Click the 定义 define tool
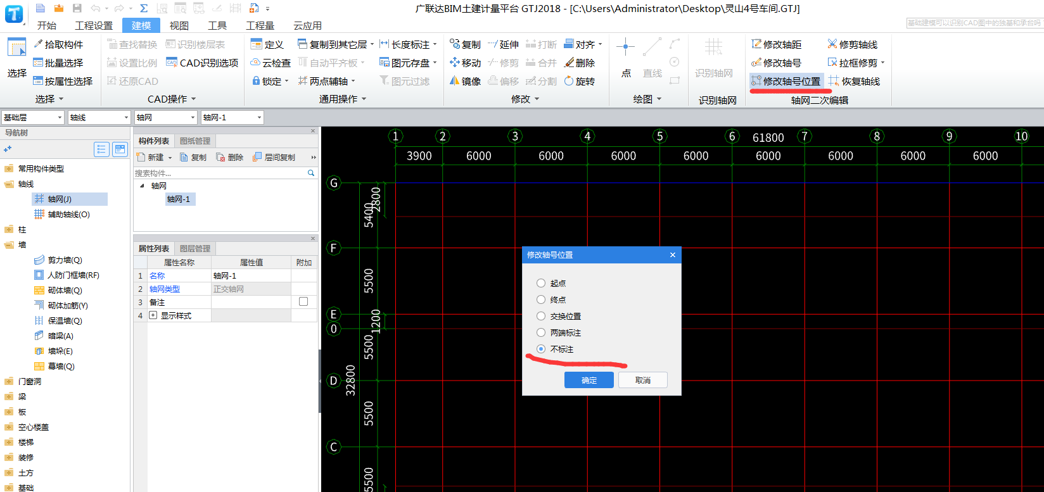This screenshot has width=1044, height=492. click(x=267, y=44)
